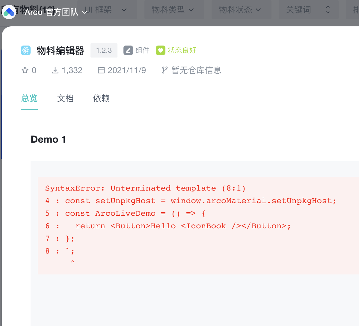This screenshot has height=326, width=359.
Task: Click the date 2021/11/9
Action: [x=127, y=70]
